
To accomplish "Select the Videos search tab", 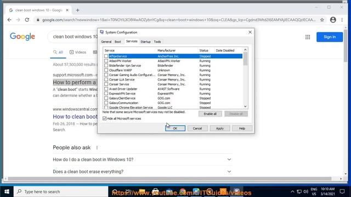I will (x=78, y=53).
